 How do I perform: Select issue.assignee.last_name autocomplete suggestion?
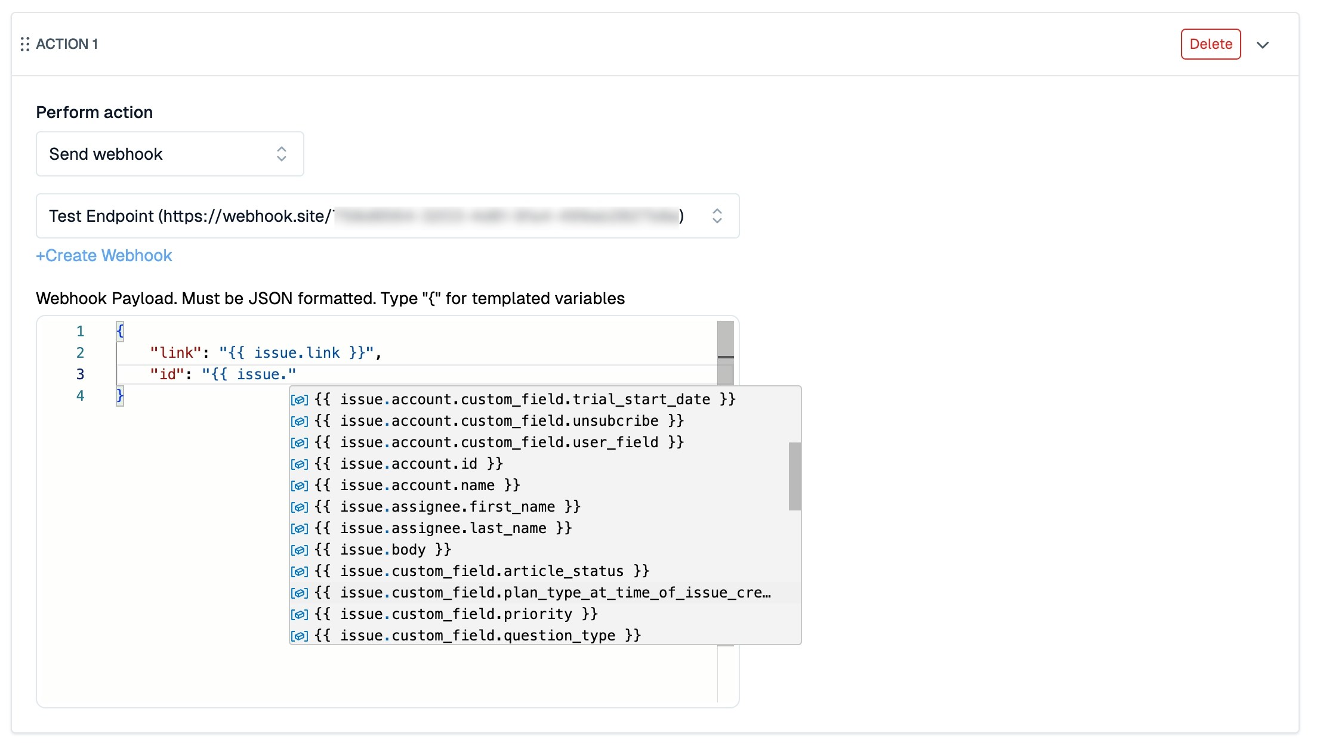(x=443, y=528)
